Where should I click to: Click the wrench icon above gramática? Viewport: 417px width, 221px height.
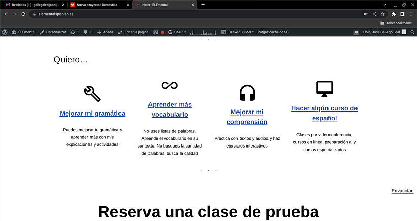point(92,94)
